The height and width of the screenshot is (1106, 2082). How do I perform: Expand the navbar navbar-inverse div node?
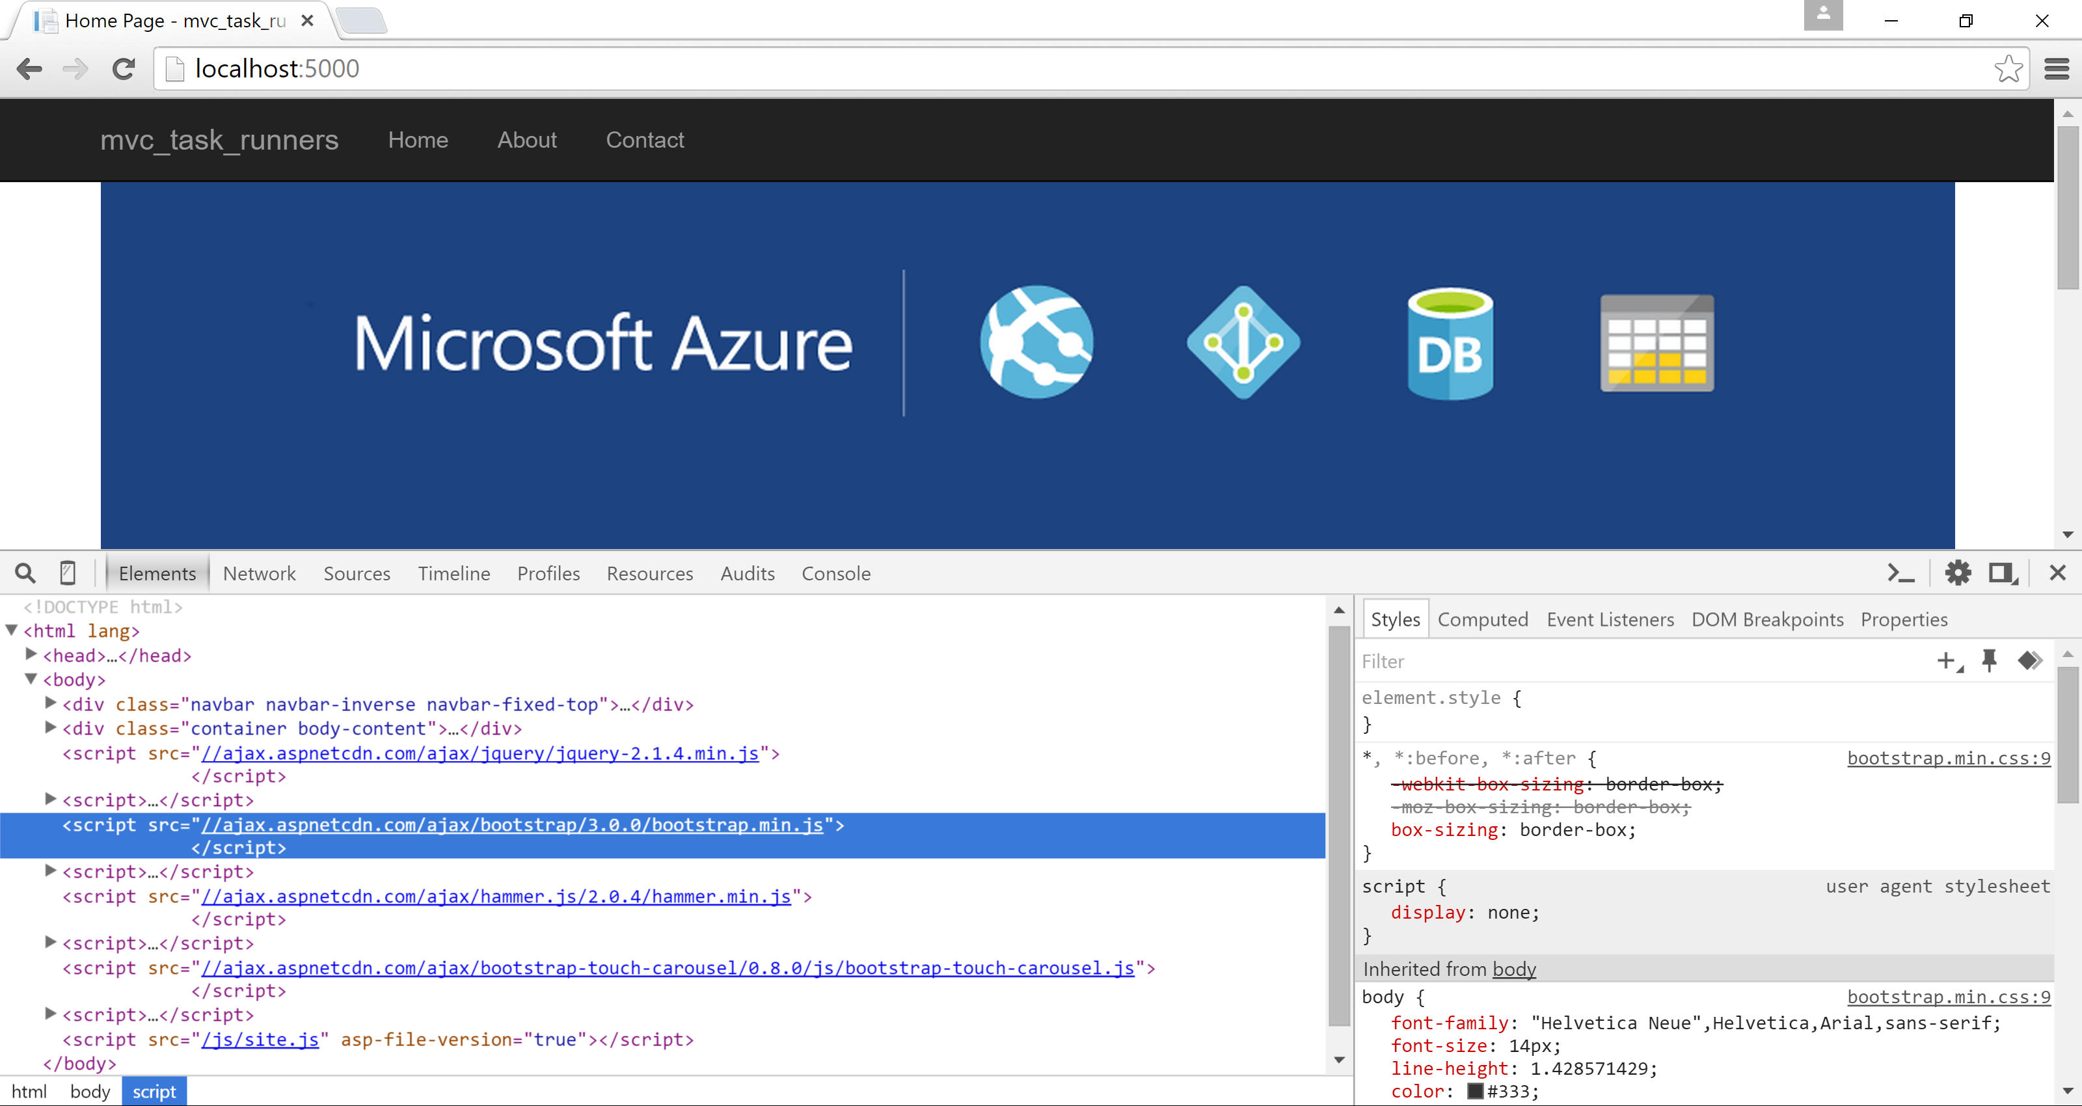pyautogui.click(x=50, y=703)
